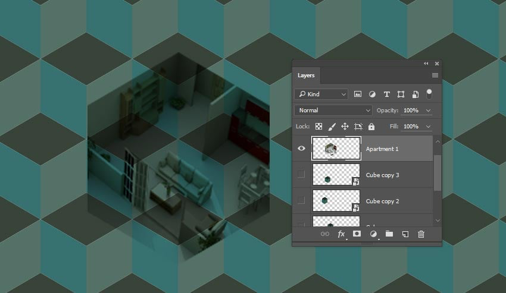The height and width of the screenshot is (293, 506).
Task: Add layer mask icon
Action: point(357,234)
